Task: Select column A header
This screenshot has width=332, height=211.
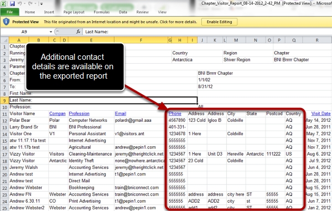Action: (x=19, y=40)
